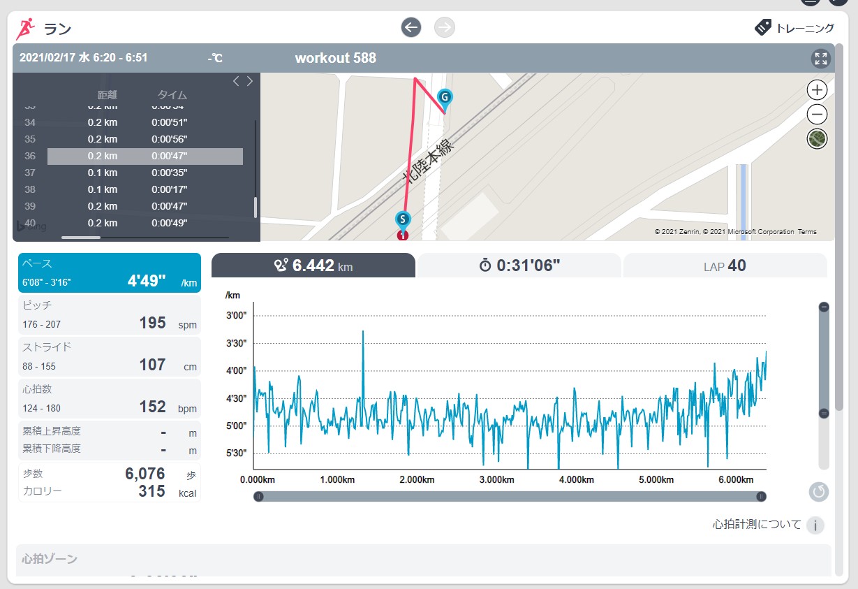
Task: Switch graph to 6.442 km distance tab
Action: [x=313, y=266]
